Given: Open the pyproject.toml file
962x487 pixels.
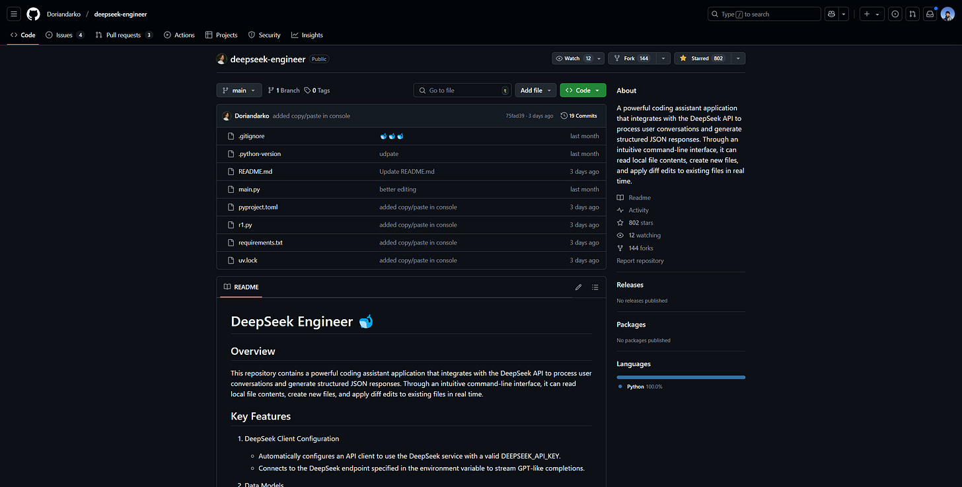Looking at the screenshot, I should pyautogui.click(x=258, y=207).
